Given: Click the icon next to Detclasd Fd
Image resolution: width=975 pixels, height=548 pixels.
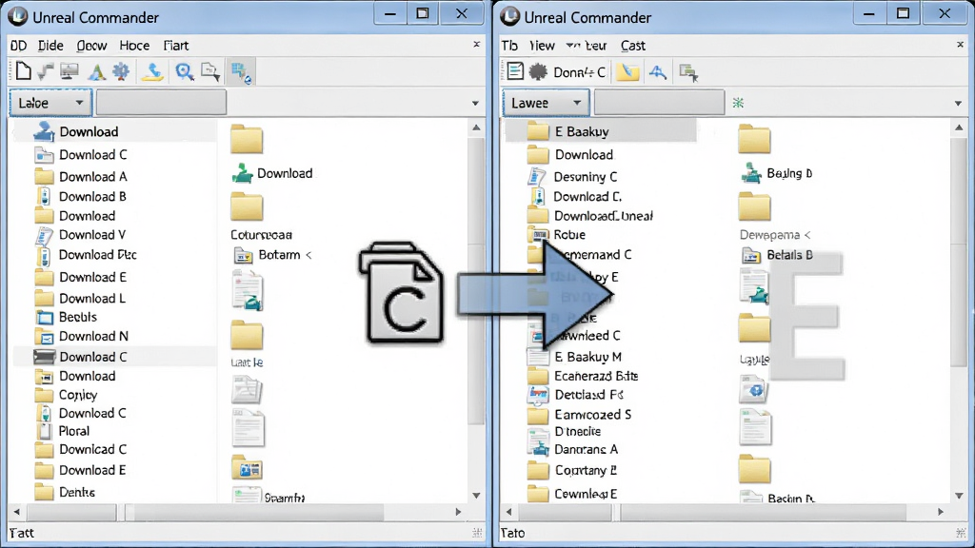Looking at the screenshot, I should tap(538, 395).
